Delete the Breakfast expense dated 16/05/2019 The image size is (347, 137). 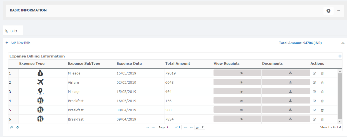coord(322,101)
